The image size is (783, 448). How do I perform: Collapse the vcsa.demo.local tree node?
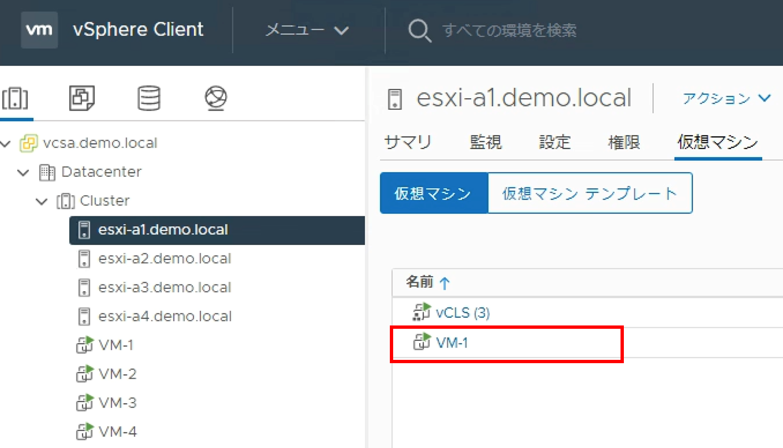(x=6, y=144)
